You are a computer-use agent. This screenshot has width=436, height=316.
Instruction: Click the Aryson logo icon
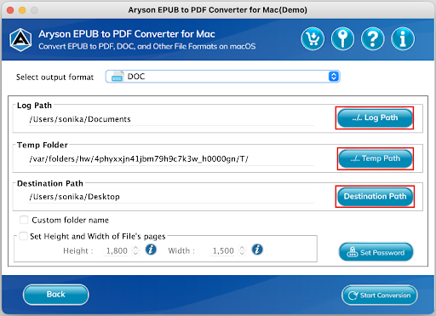[x=20, y=40]
